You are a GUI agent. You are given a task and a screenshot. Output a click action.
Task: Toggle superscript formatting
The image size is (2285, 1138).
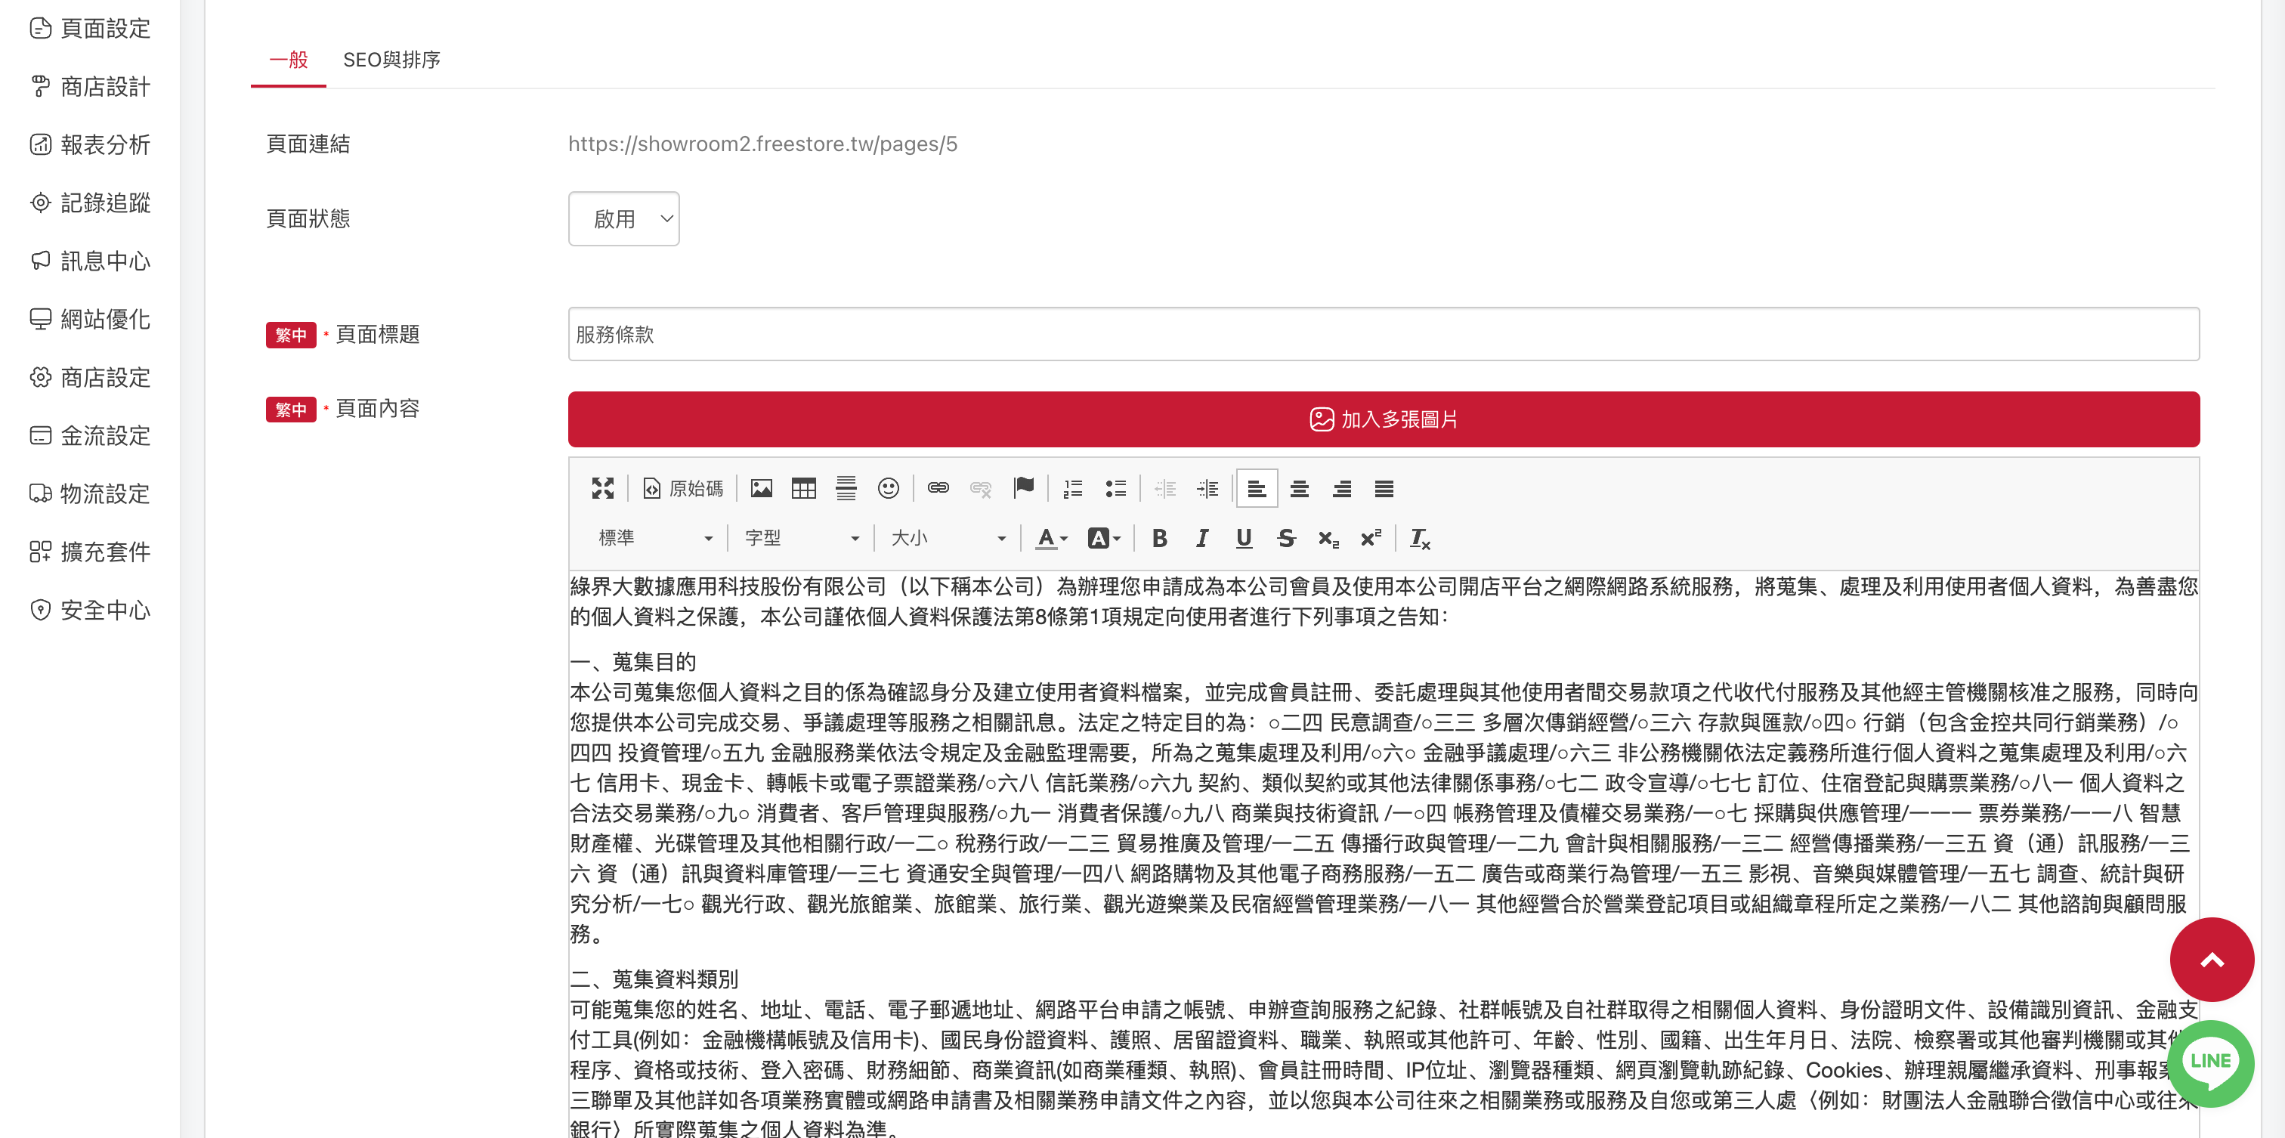pyautogui.click(x=1371, y=537)
